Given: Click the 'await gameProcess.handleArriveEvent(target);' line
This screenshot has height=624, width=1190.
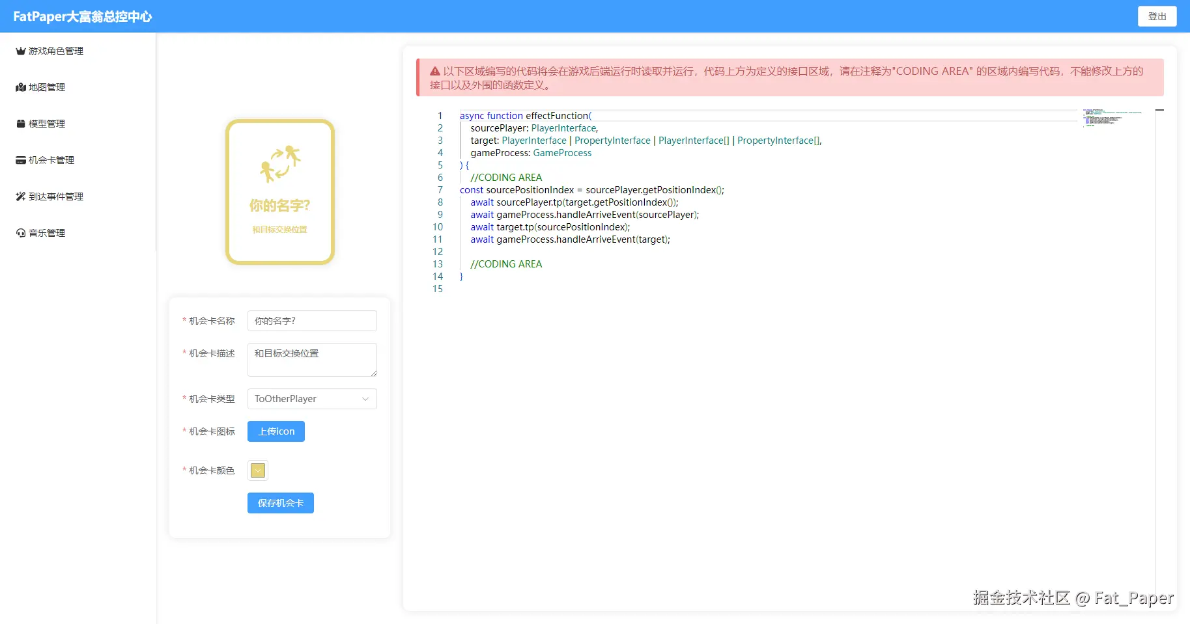Looking at the screenshot, I should coord(570,239).
